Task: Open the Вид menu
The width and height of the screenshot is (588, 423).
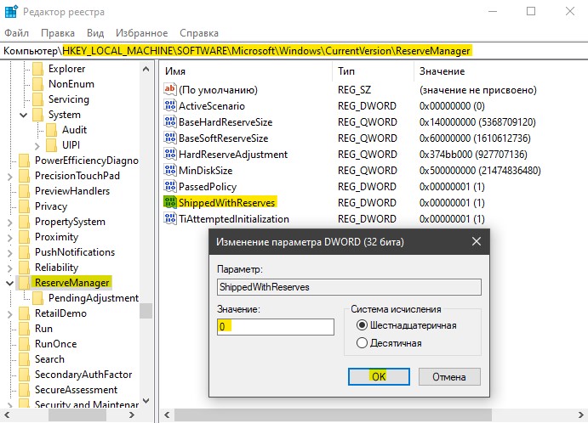Action: tap(95, 33)
